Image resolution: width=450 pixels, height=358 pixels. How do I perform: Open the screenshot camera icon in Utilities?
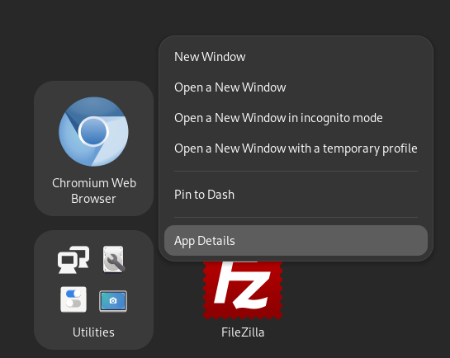click(x=113, y=301)
